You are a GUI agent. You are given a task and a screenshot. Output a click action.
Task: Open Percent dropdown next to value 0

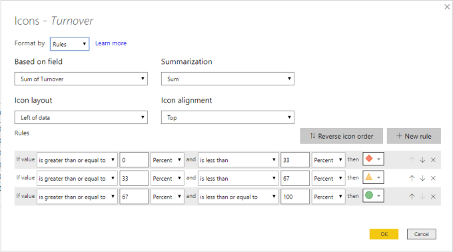pos(167,160)
